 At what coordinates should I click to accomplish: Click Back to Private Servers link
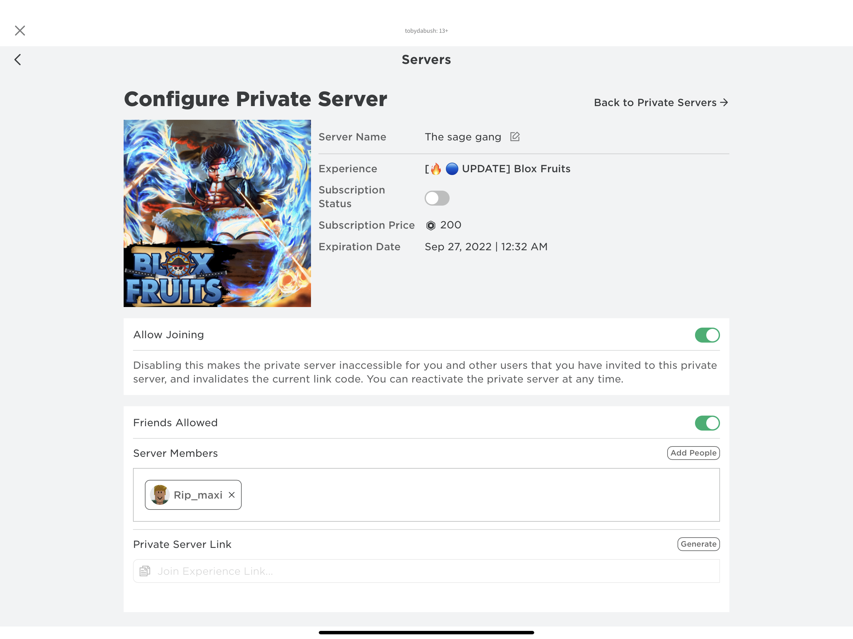661,103
